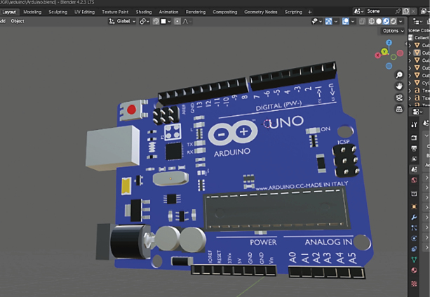Open the viewport shading options dropdown
430x297 pixels.
(x=401, y=21)
